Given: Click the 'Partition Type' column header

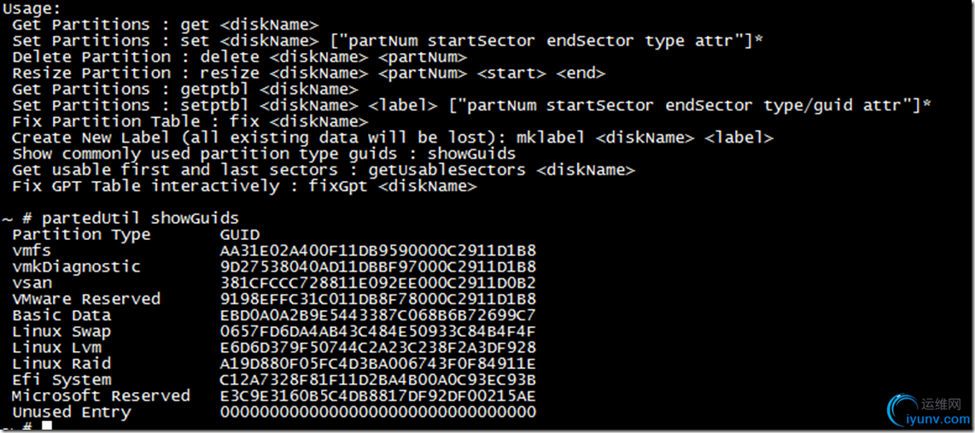Looking at the screenshot, I should pos(81,234).
